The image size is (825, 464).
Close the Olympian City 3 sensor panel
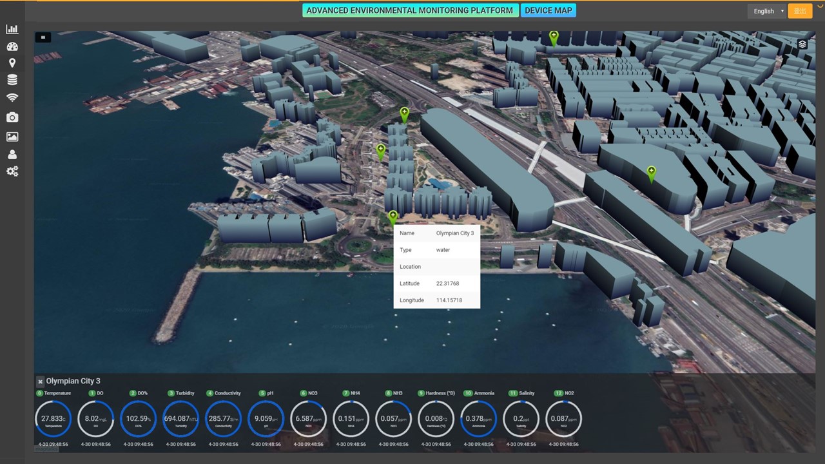point(40,382)
